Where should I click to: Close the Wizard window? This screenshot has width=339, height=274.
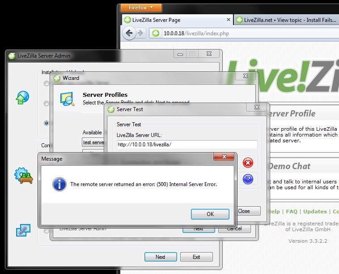246,76
